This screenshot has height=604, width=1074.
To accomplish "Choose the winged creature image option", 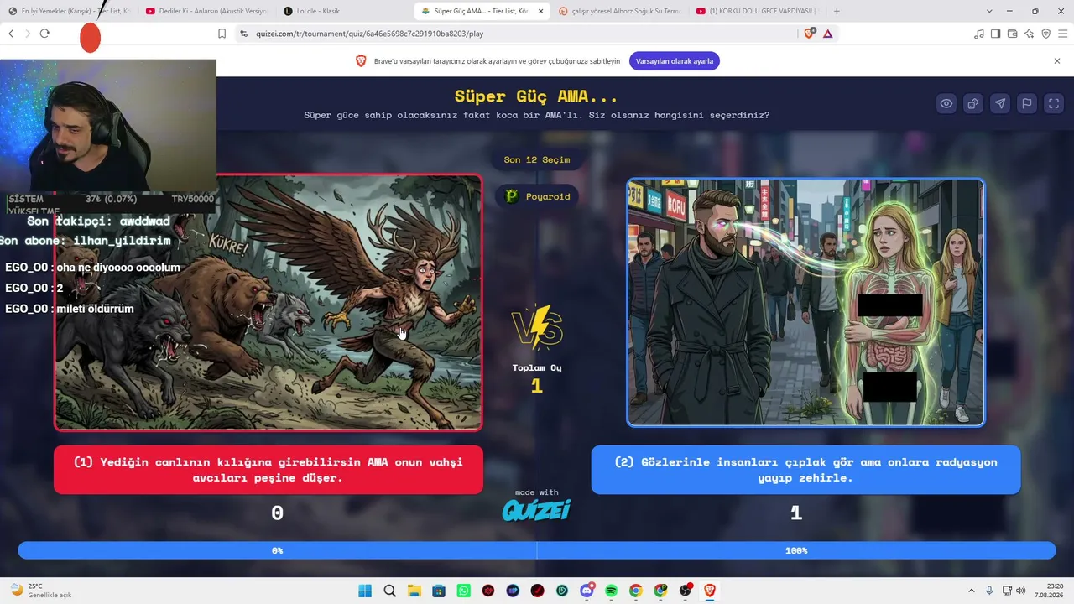I will (x=268, y=302).
